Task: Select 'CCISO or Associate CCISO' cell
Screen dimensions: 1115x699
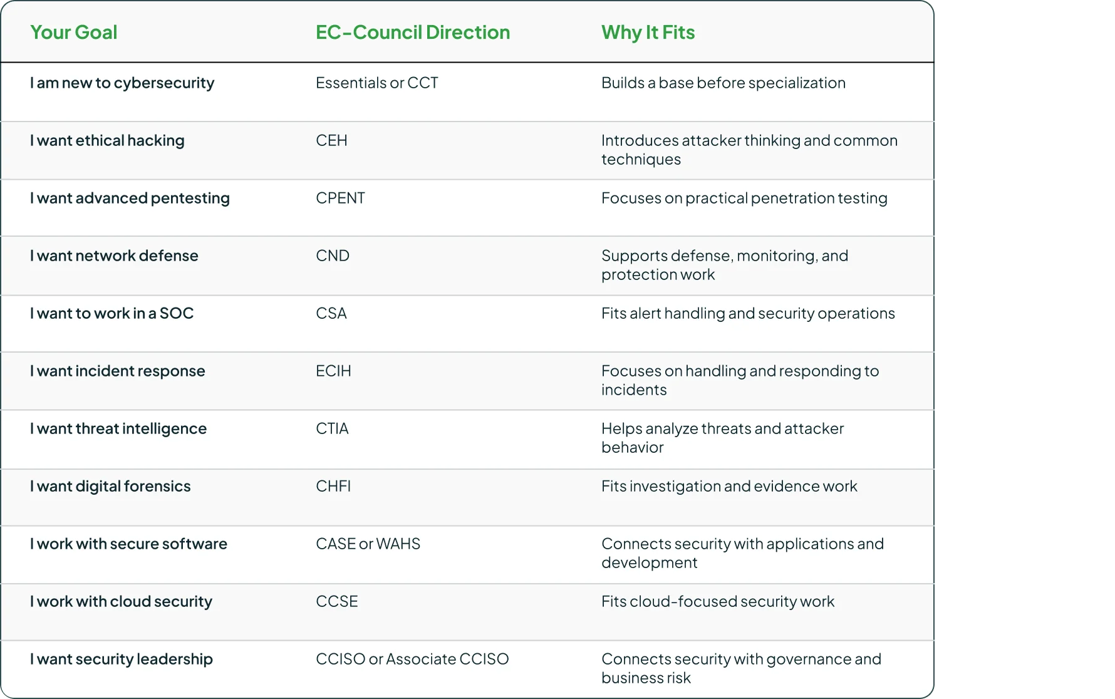Action: tap(412, 659)
